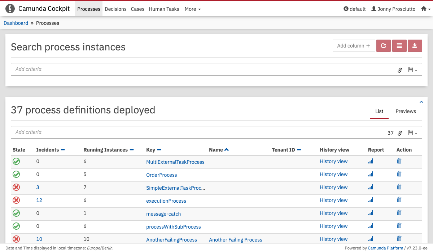The height and width of the screenshot is (252, 433).
Task: Open History view for message-catch
Action: pos(333,213)
